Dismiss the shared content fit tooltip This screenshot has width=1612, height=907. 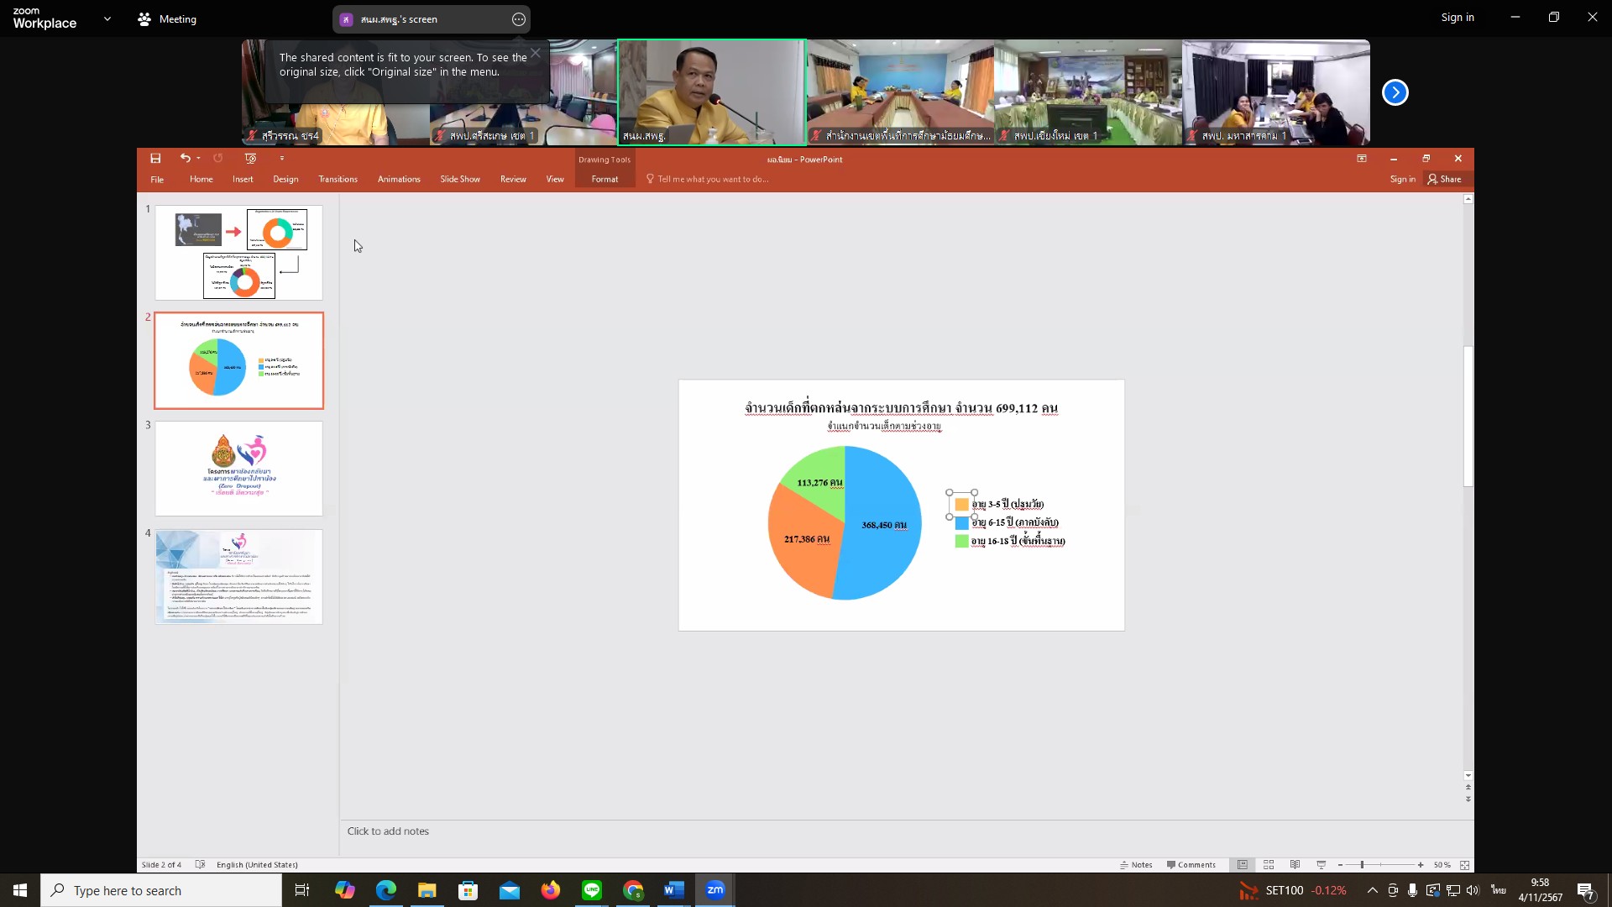tap(535, 53)
